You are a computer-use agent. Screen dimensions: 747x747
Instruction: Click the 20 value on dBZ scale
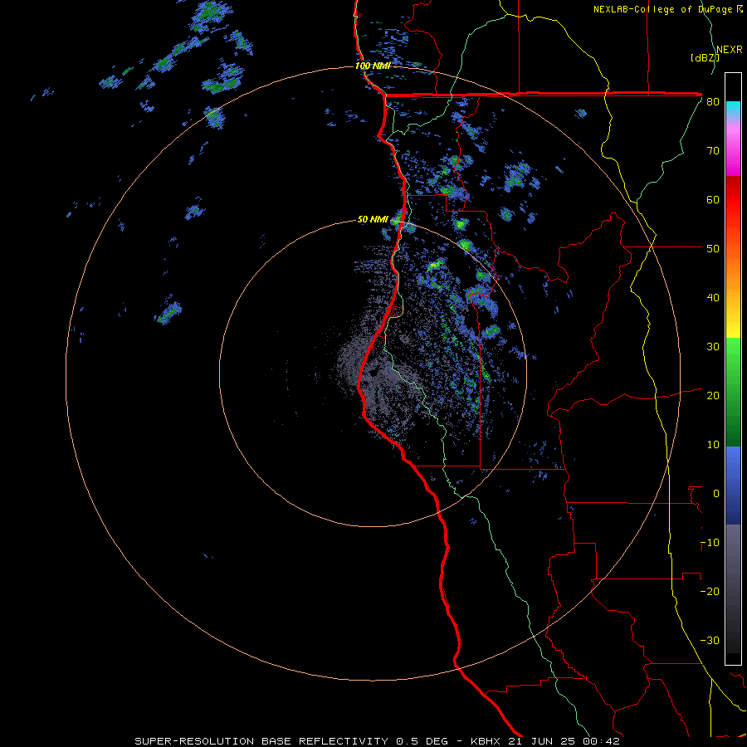coord(713,395)
